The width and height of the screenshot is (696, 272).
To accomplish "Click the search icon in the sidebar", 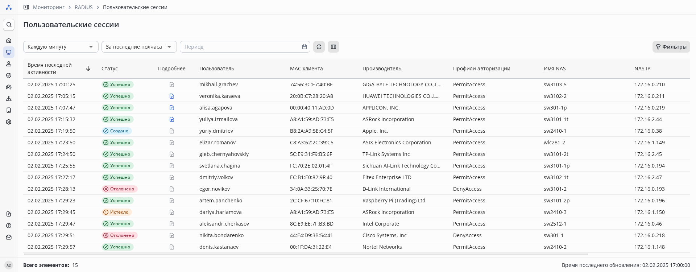I will click(9, 25).
